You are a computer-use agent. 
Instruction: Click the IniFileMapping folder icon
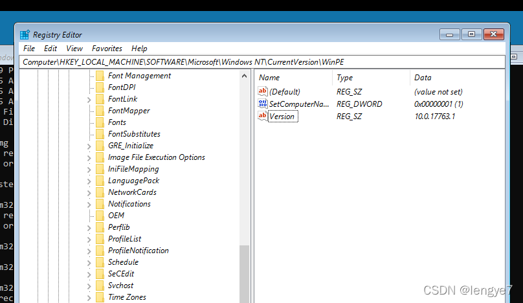click(x=100, y=169)
